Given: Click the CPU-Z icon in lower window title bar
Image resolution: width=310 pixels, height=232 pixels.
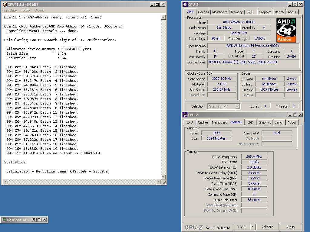Looking at the screenshot, I should pyautogui.click(x=185, y=114).
